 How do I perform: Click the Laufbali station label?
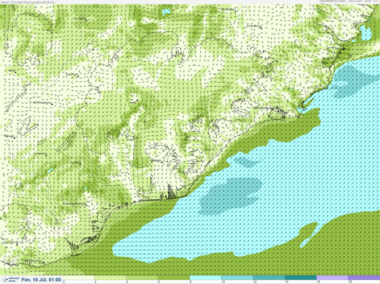coord(75,162)
